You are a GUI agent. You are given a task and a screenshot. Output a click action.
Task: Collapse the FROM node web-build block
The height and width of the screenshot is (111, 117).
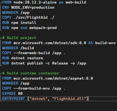point(1,2)
